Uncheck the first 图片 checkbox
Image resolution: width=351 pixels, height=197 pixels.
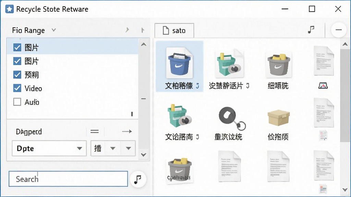coord(17,47)
